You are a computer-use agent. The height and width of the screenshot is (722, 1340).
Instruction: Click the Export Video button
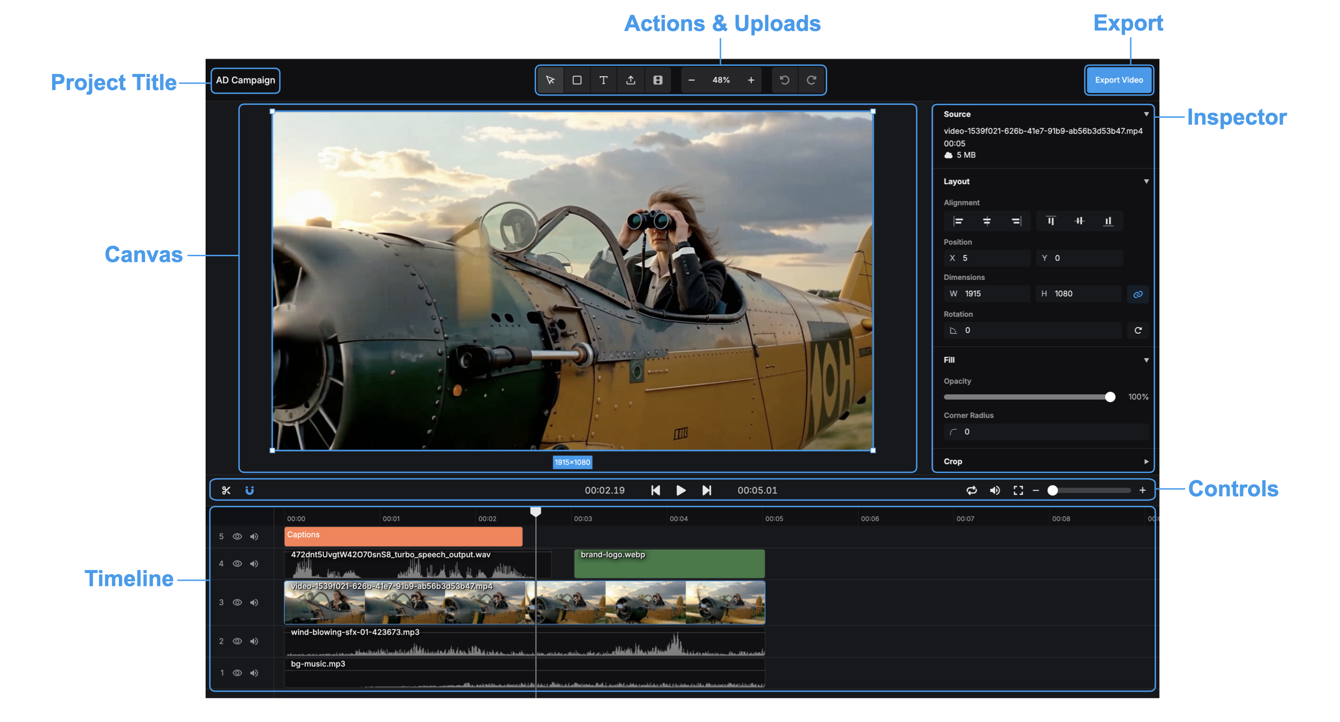[1118, 80]
